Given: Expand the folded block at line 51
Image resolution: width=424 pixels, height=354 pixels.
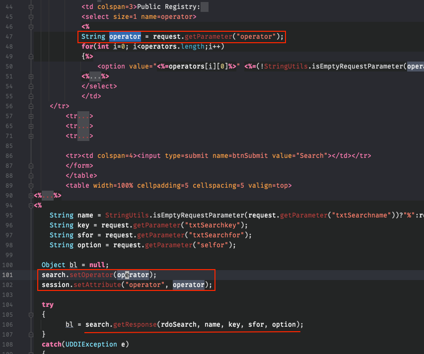Looking at the screenshot, I should coord(31,76).
